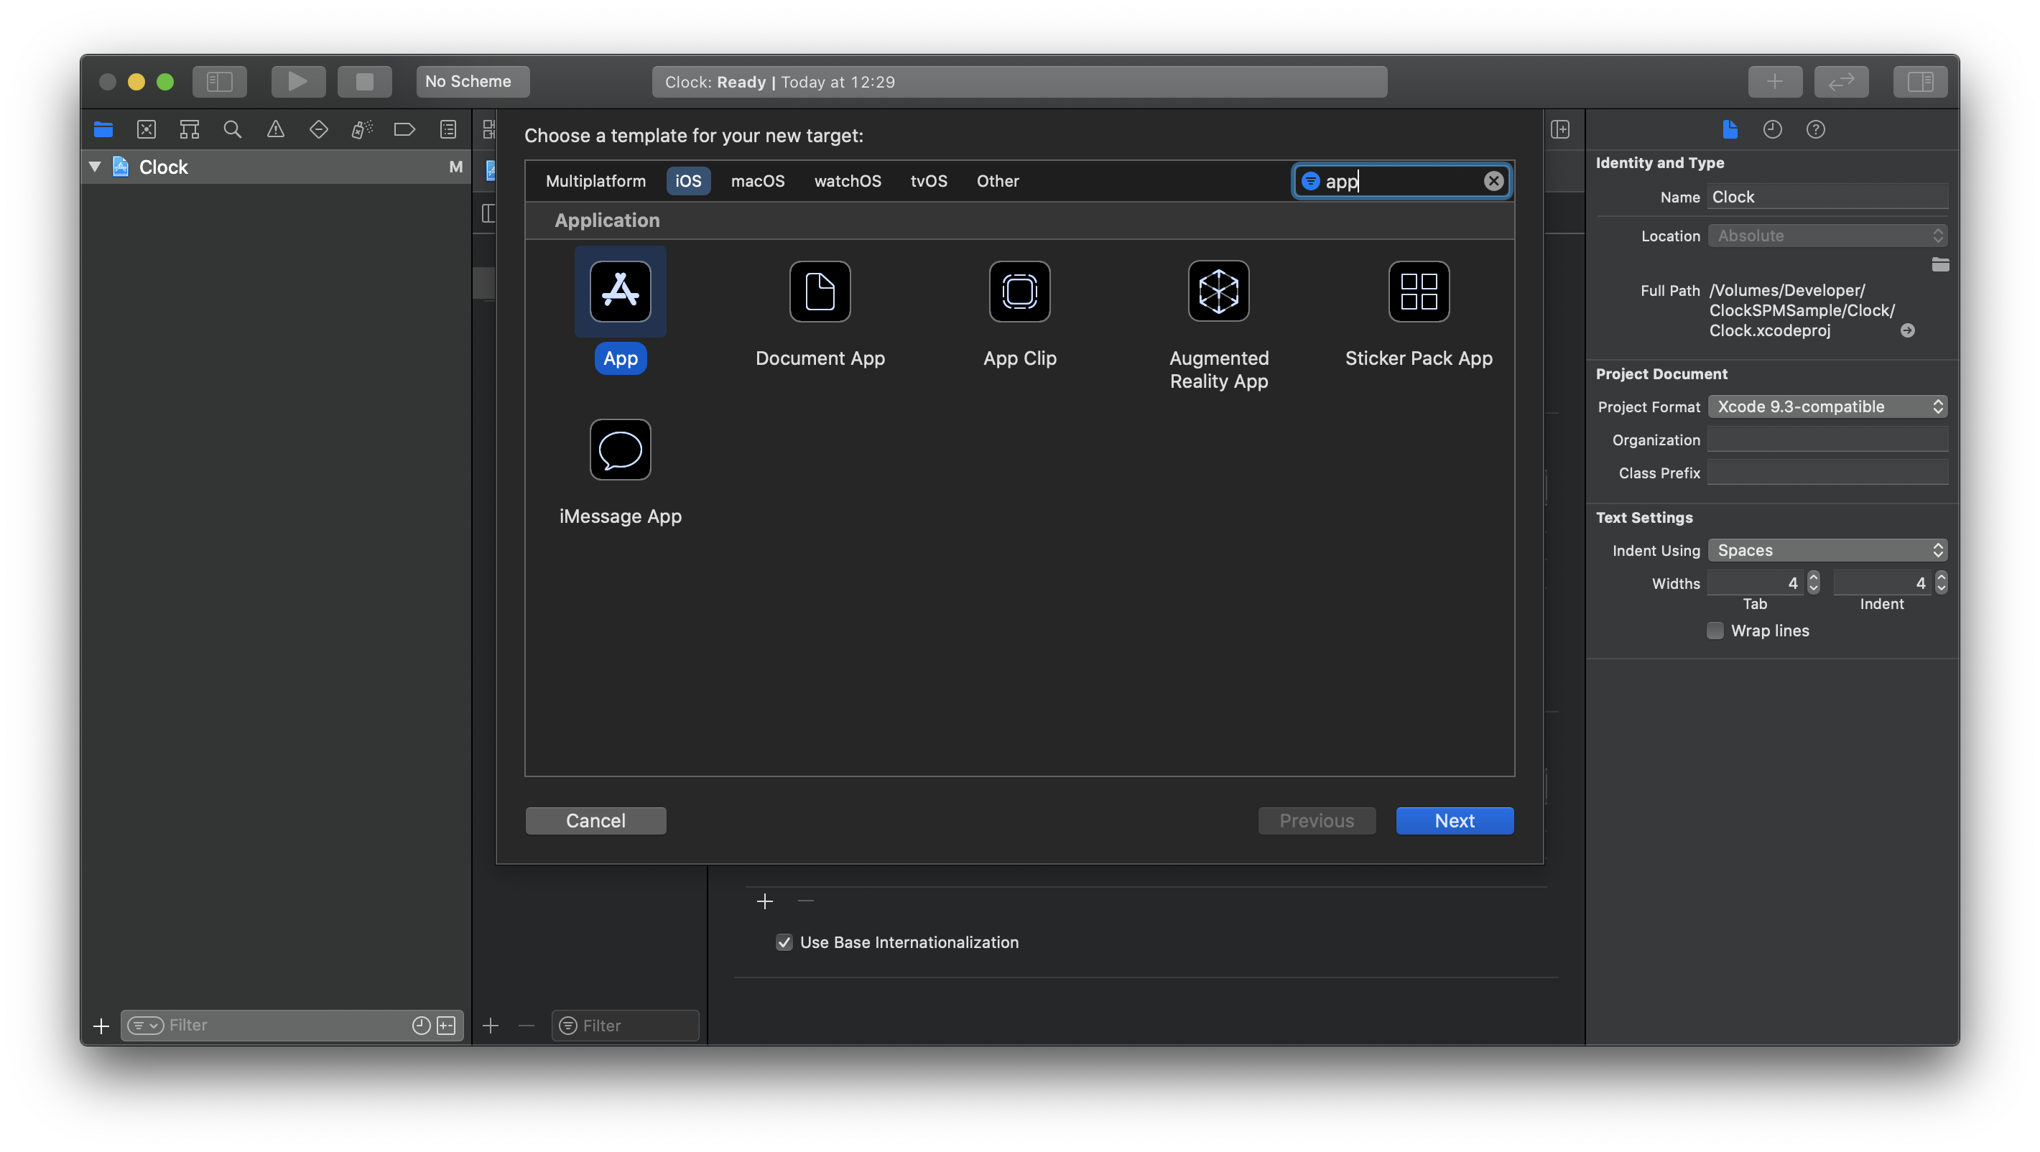Open the Project Format dropdown
This screenshot has width=2040, height=1152.
[1827, 407]
